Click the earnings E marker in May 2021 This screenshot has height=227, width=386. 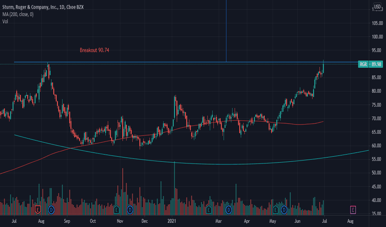pos(275,210)
